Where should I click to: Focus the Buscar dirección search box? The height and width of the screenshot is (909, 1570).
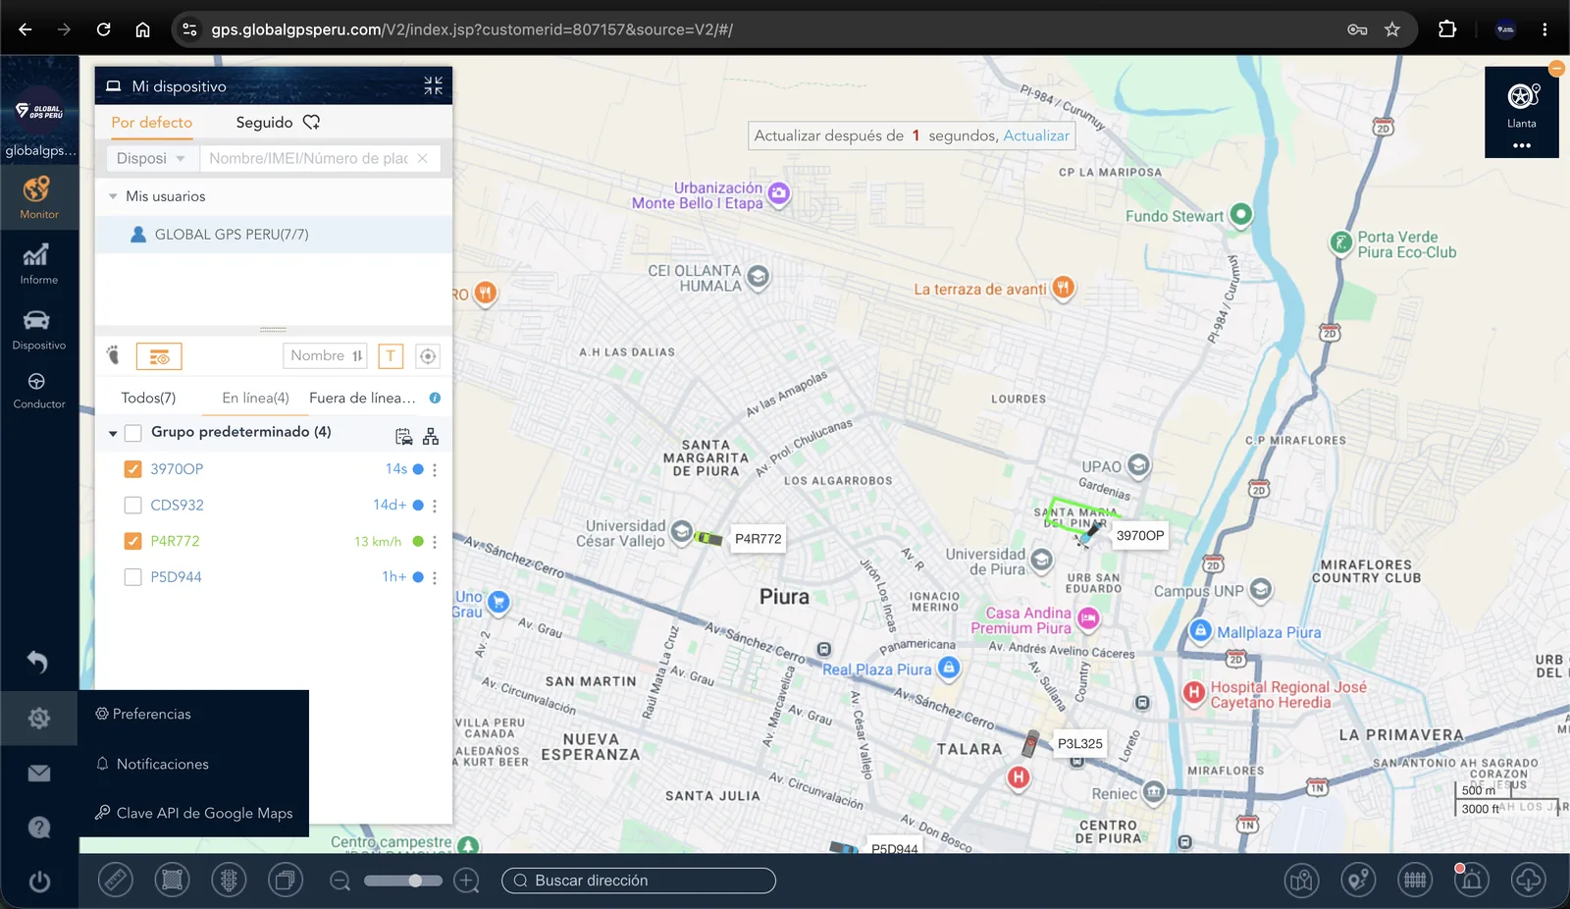(639, 881)
